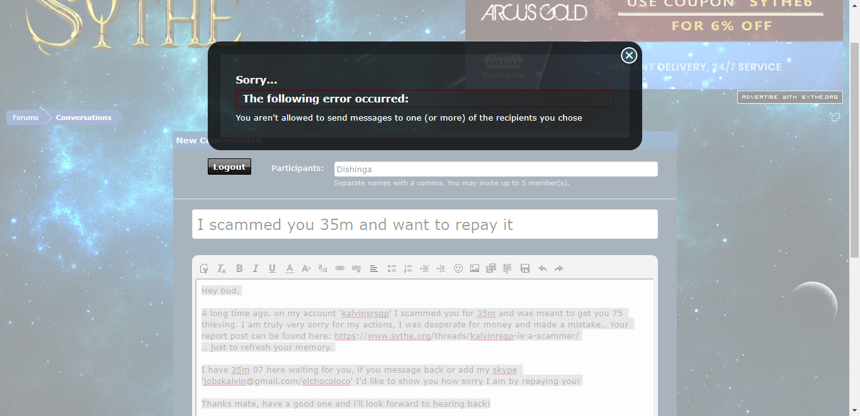The image size is (860, 416).
Task: Toggle BB code editor mode icon
Action: (x=204, y=268)
